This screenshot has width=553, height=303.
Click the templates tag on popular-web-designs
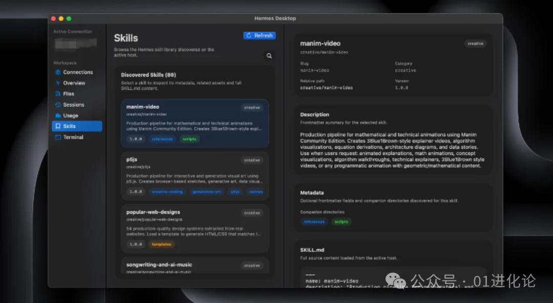point(162,245)
